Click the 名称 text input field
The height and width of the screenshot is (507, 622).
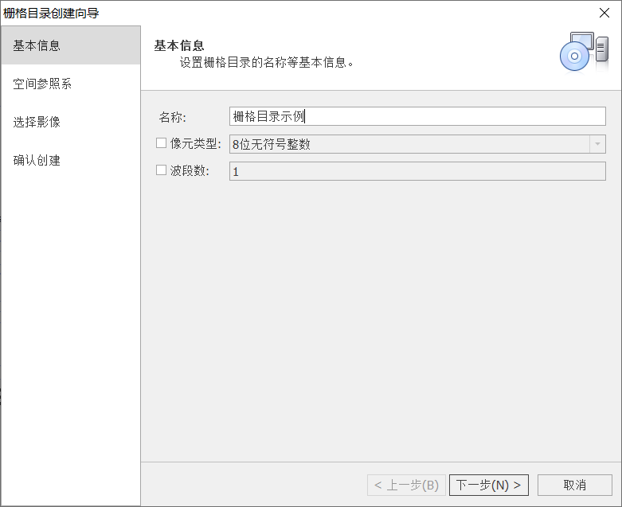click(417, 116)
